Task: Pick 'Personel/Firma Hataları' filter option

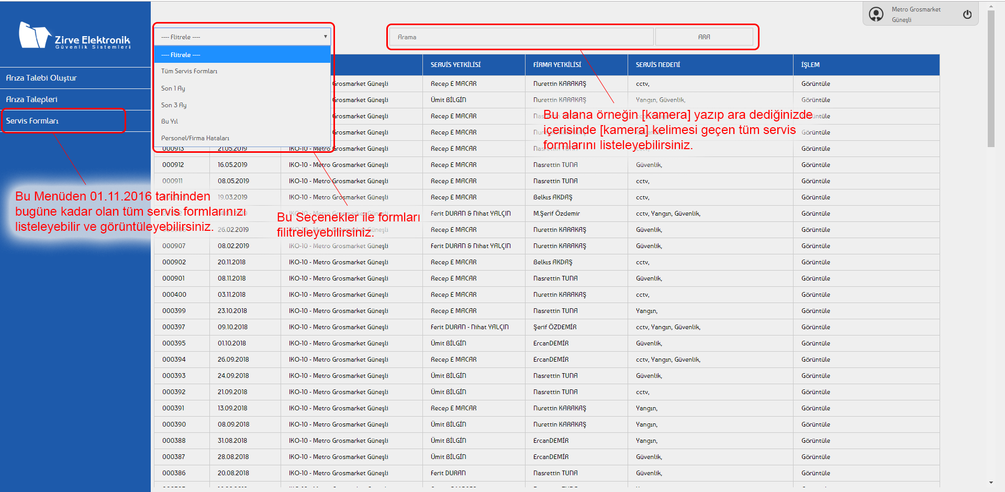Action: [x=195, y=138]
